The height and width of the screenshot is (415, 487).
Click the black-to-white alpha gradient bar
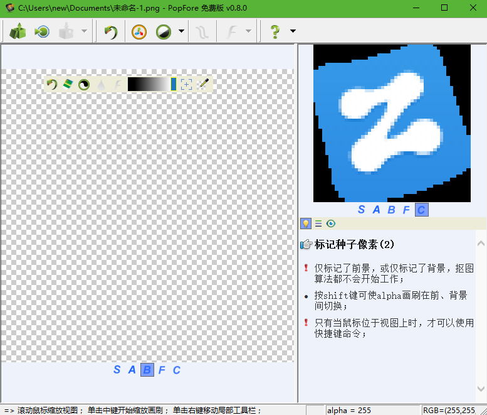pos(149,84)
